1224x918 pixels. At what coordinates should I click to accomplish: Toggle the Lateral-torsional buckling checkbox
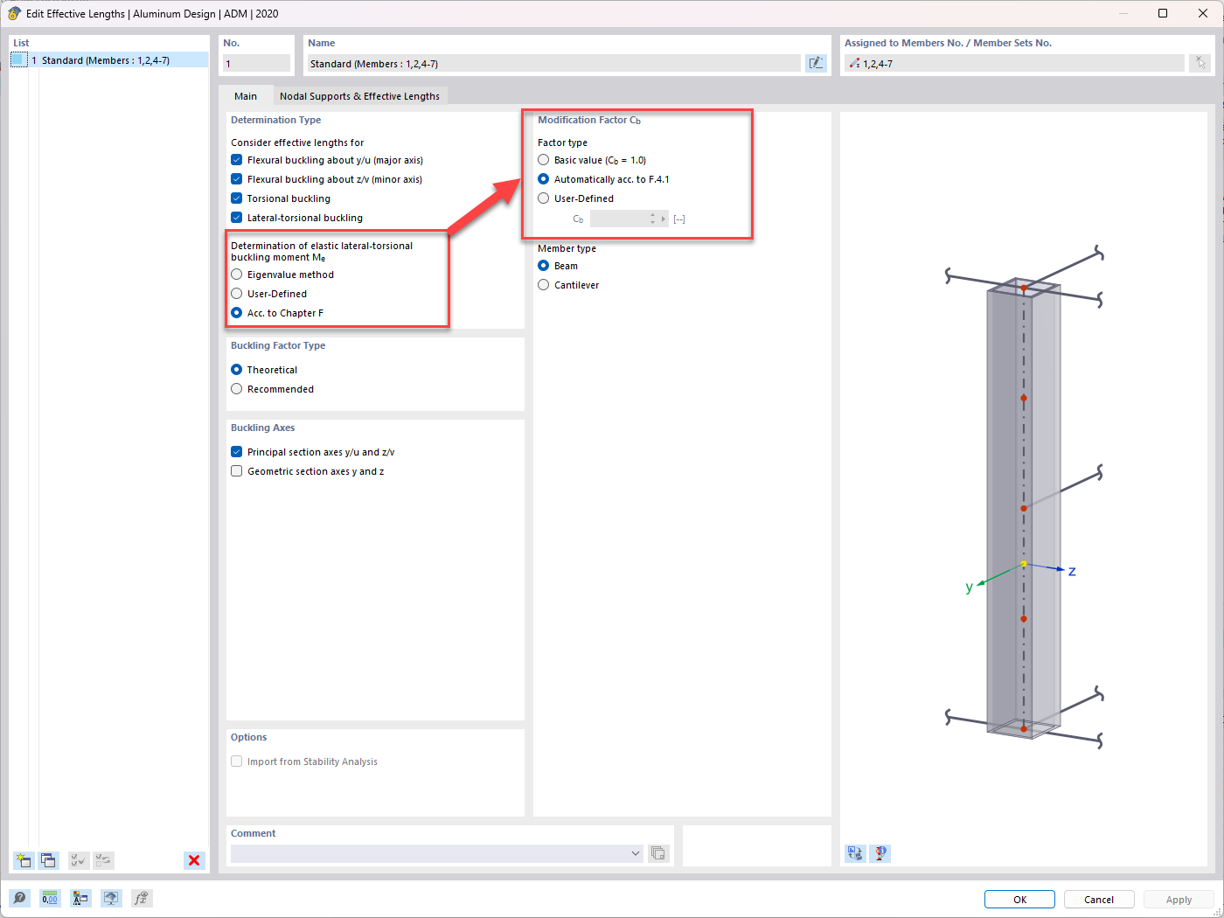pos(236,218)
